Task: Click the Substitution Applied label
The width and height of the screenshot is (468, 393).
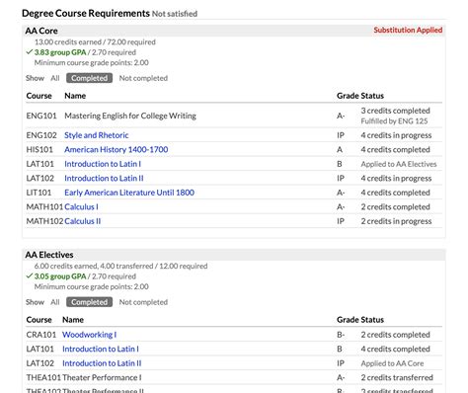Action: pos(408,30)
